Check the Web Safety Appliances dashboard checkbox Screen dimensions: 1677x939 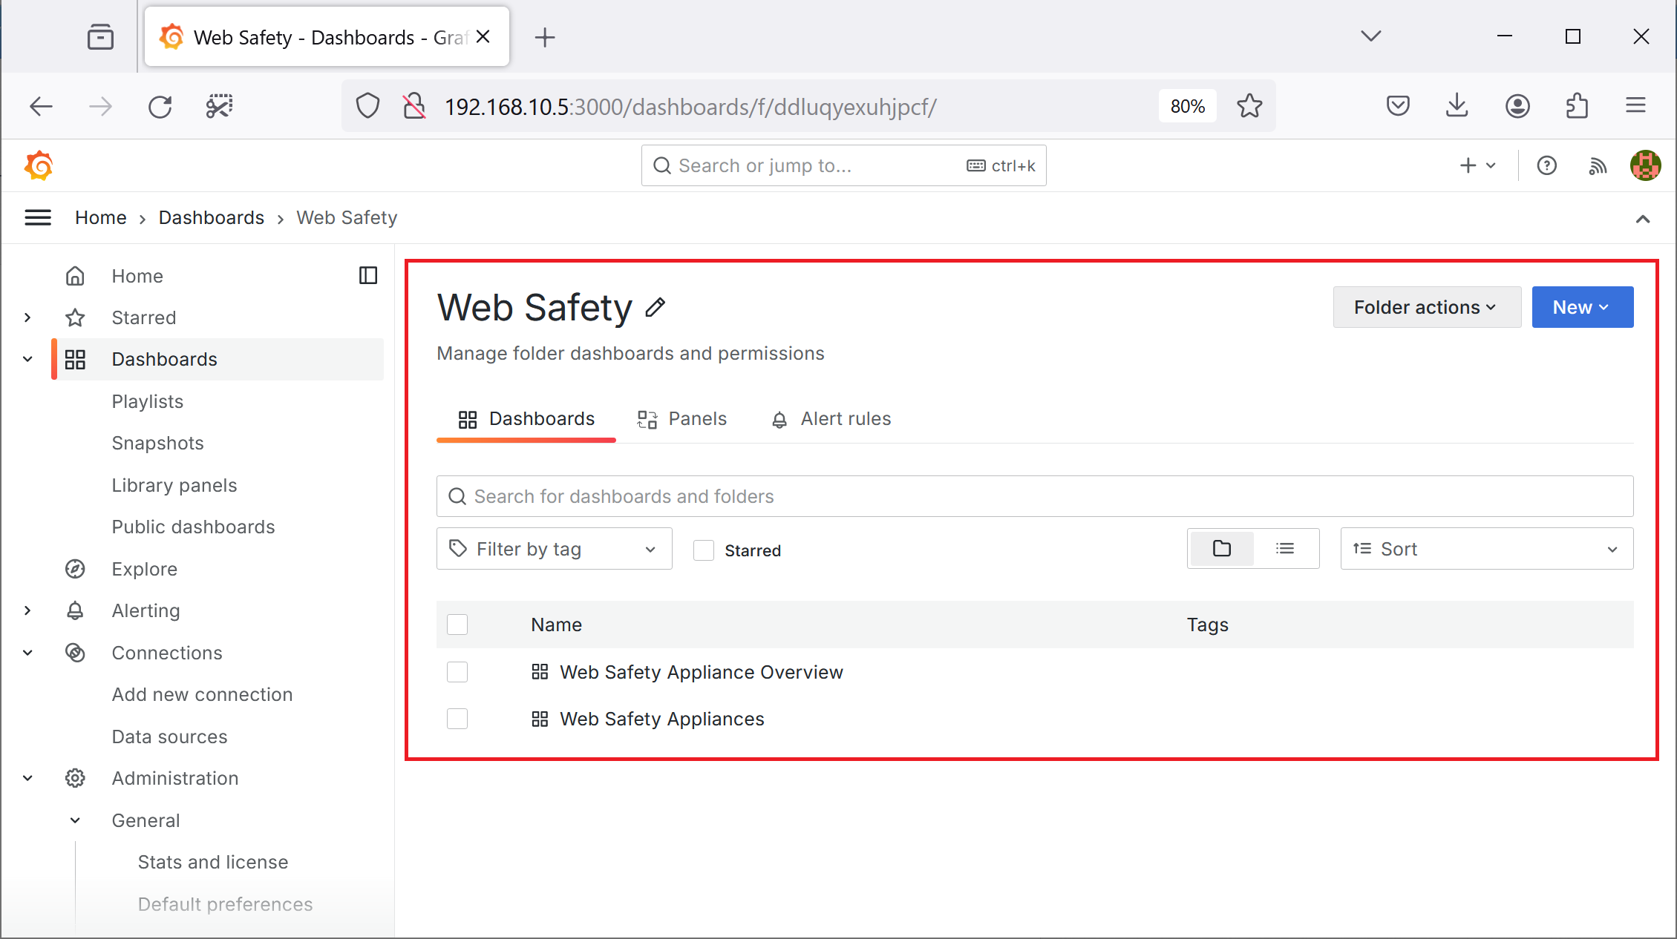tap(457, 719)
